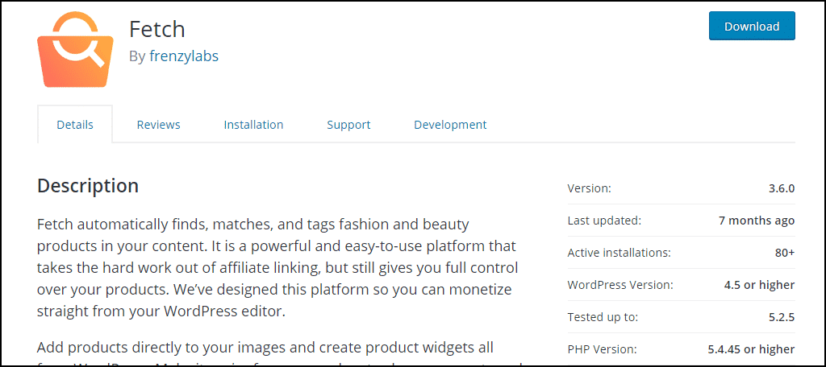This screenshot has width=826, height=367.
Task: Click the active installations value 80+
Action: coord(784,253)
